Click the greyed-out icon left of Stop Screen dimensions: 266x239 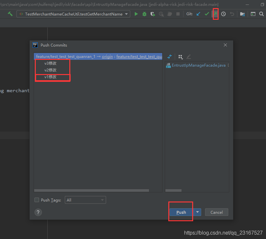point(170,14)
